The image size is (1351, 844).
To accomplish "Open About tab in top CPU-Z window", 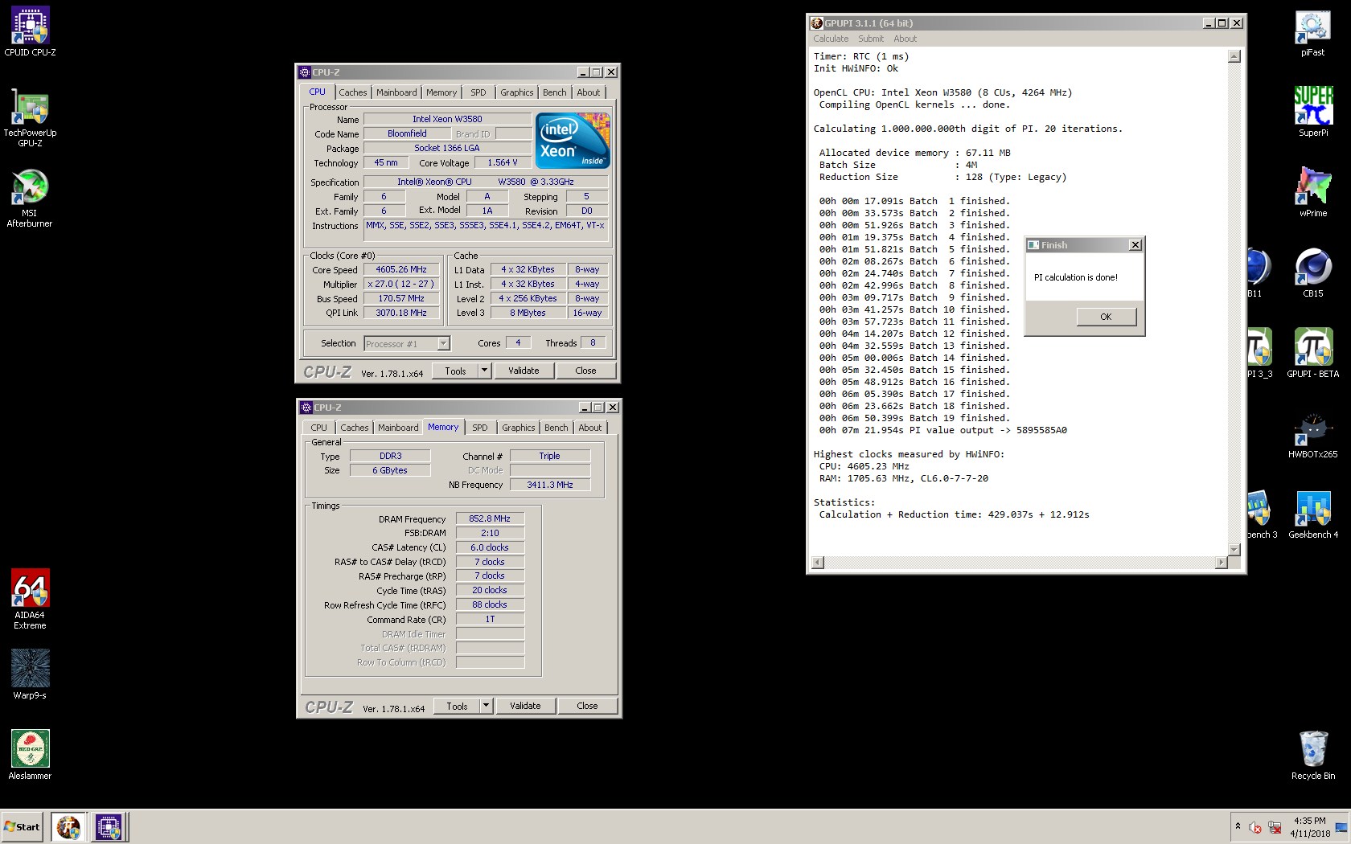I will (589, 92).
